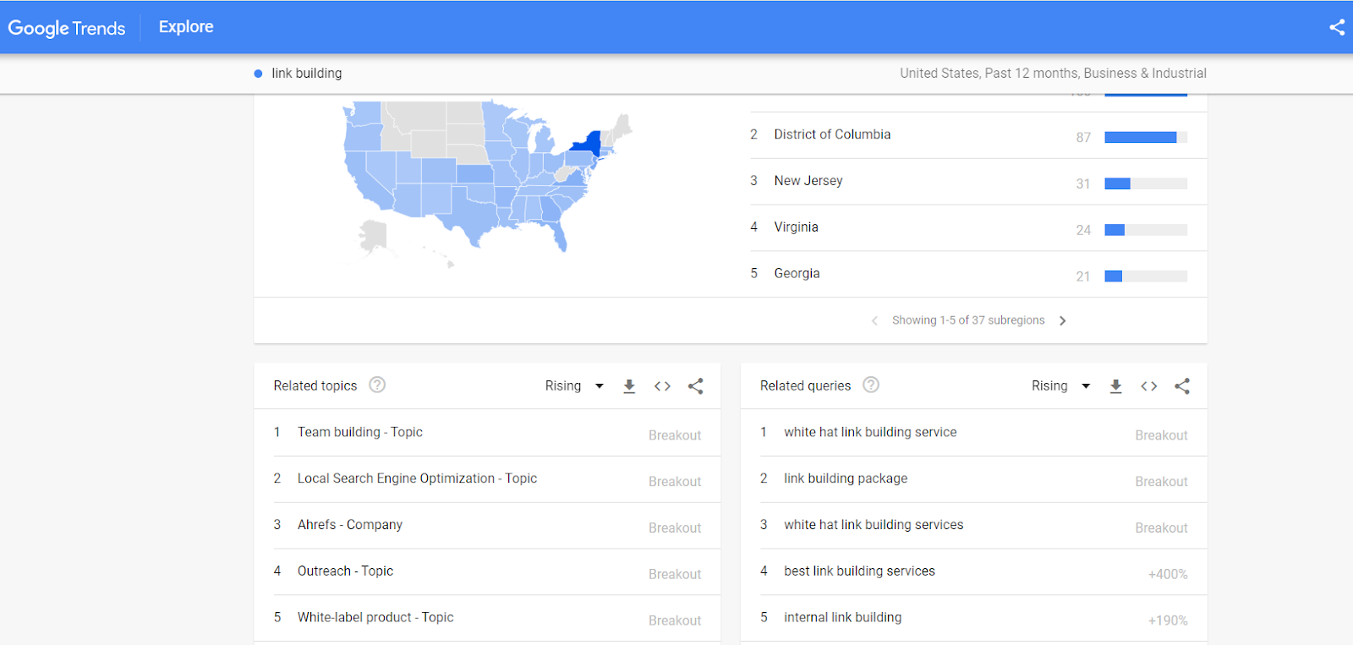Click the share icon in the blue header
Screen dimensions: 1353x645
pos(1337,27)
